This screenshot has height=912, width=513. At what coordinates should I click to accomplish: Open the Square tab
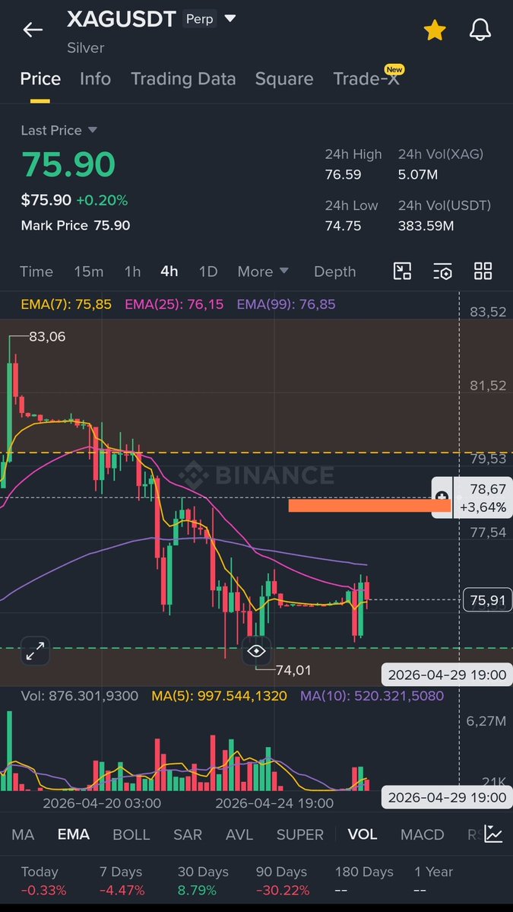pos(284,78)
